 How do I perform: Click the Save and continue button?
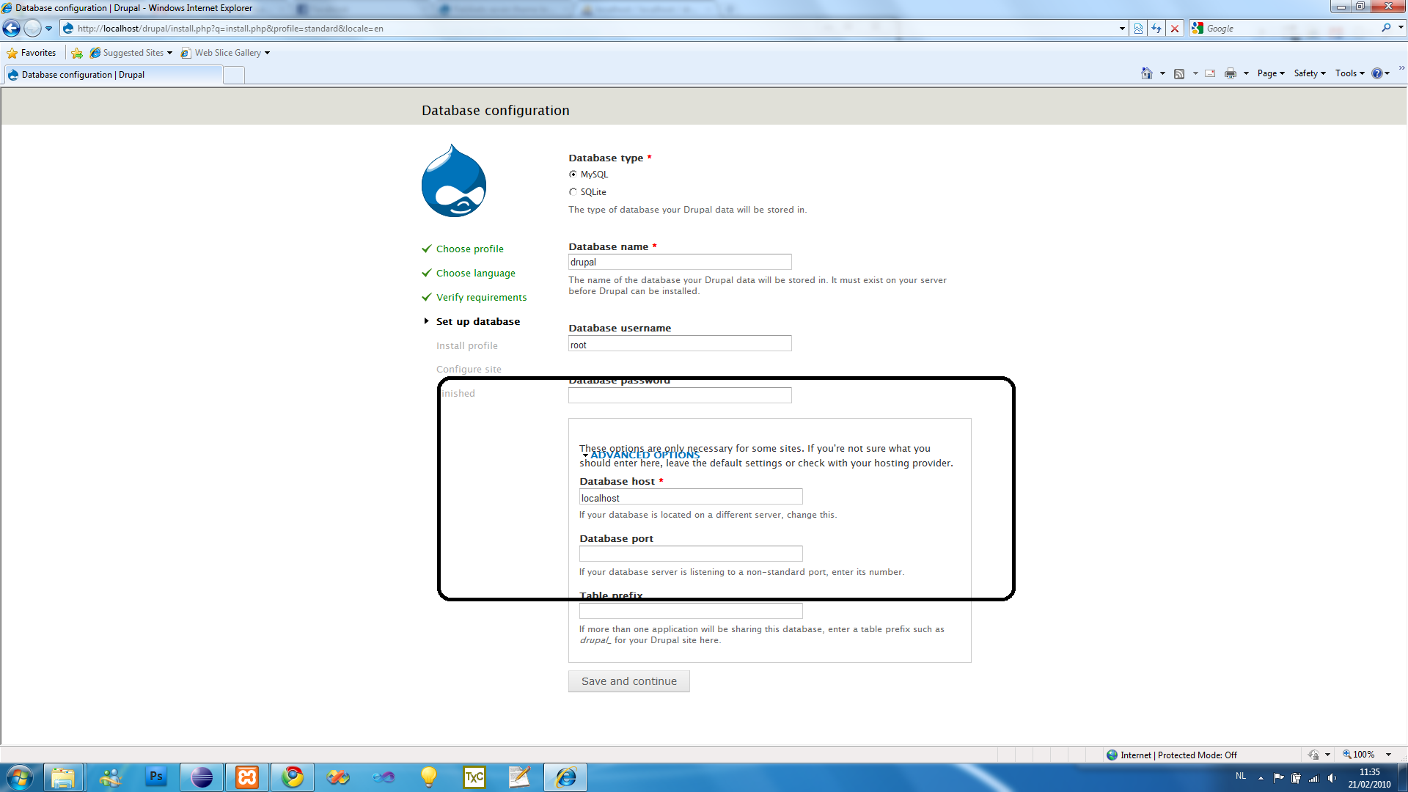629,681
